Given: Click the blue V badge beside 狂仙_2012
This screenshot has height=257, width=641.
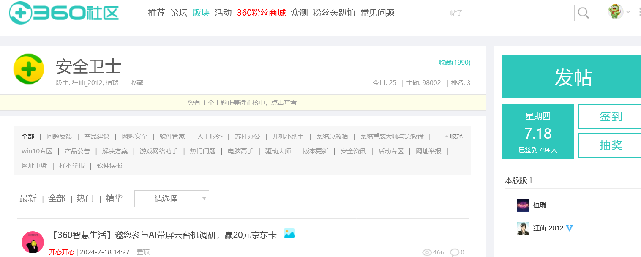Looking at the screenshot, I should (x=570, y=228).
